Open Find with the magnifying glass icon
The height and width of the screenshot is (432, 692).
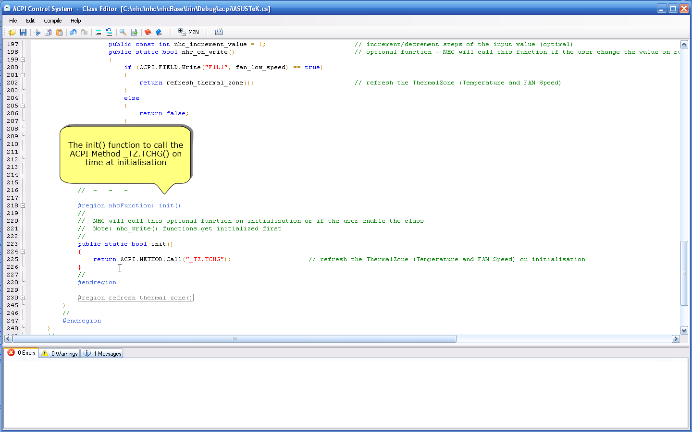point(123,32)
